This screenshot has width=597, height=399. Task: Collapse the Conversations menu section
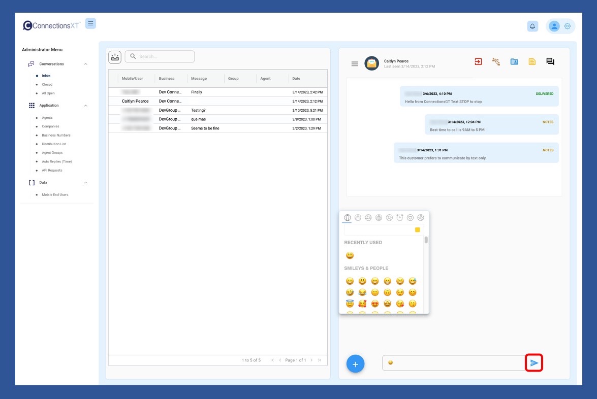pos(85,64)
